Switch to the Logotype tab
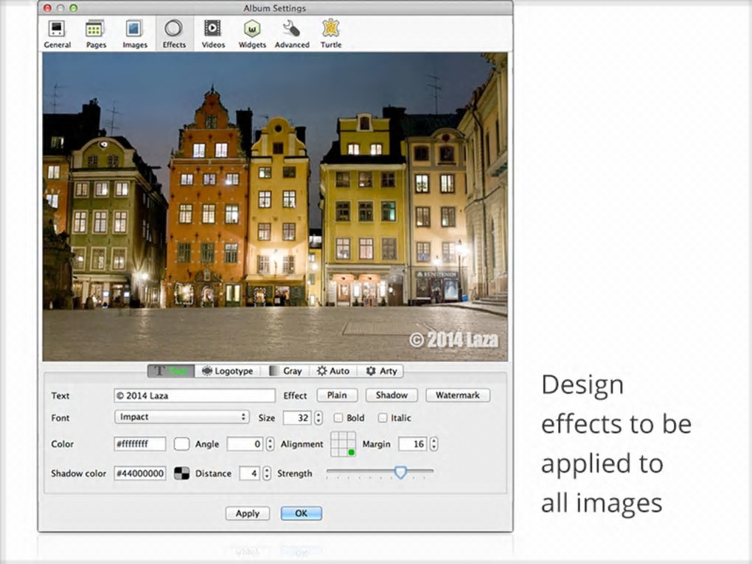Viewport: 752px width, 564px height. [x=227, y=371]
